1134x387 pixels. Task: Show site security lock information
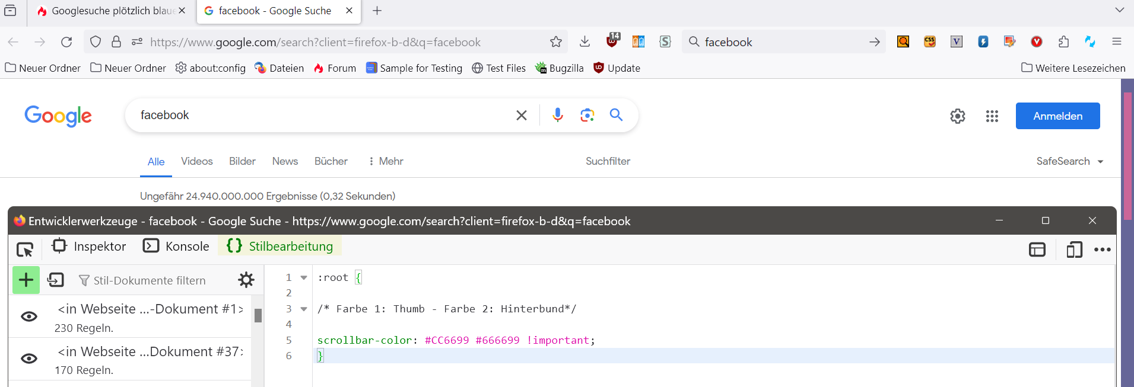click(x=116, y=41)
